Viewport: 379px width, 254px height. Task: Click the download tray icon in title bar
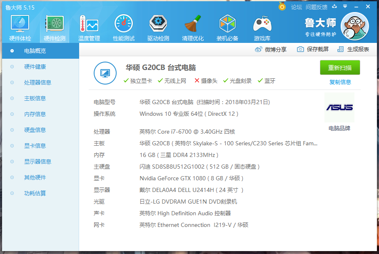coord(334,7)
